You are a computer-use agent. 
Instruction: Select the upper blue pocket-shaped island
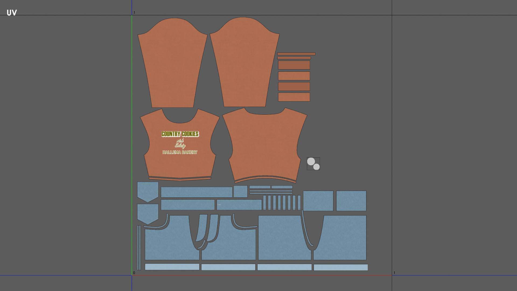(x=148, y=191)
